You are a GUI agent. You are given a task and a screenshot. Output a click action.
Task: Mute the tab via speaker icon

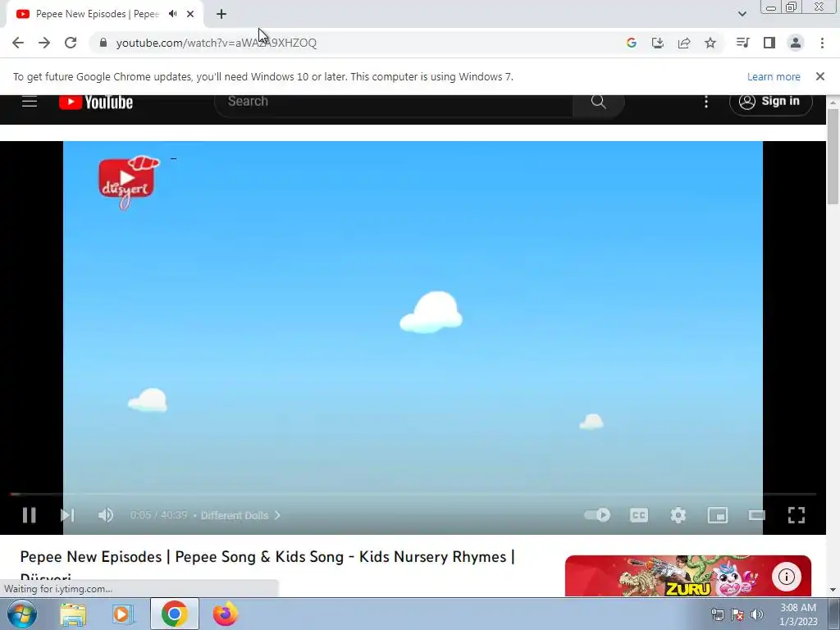(x=172, y=14)
